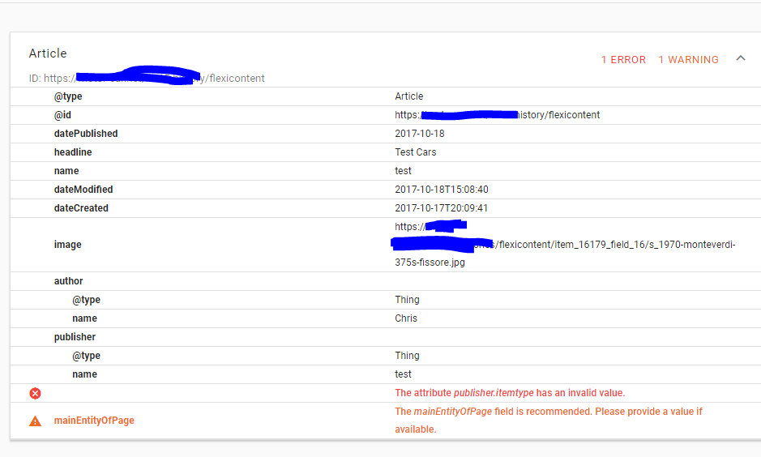Image resolution: width=761 pixels, height=457 pixels.
Task: Select the datePublished label
Action: click(86, 134)
